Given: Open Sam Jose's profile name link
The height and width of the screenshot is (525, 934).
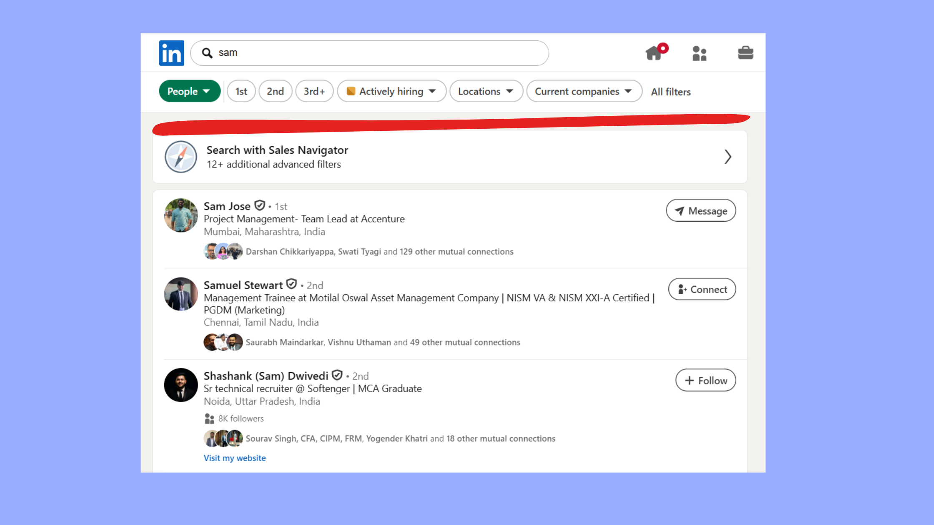Looking at the screenshot, I should [227, 206].
